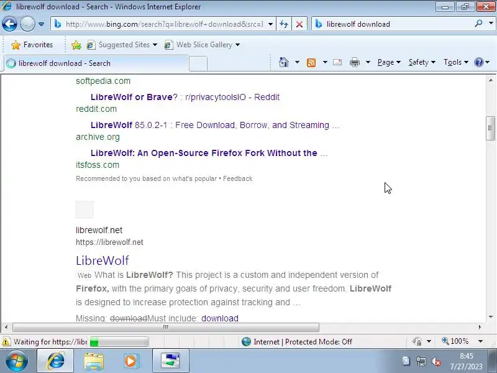Expand the zoom level dropdown arrow

pyautogui.click(x=480, y=341)
